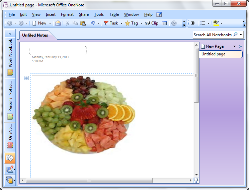This screenshot has width=249, height=190.
Task: Toggle Bold formatting
Action: 193,23
